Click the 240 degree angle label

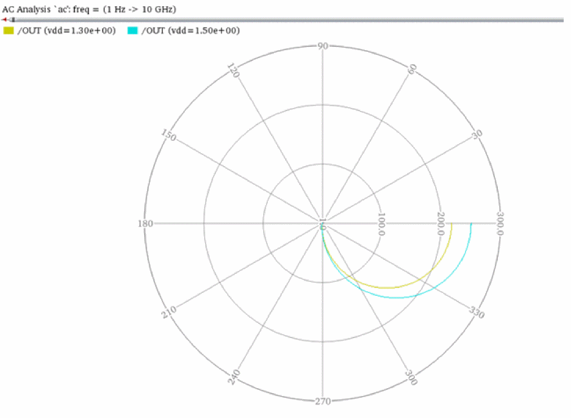coord(233,377)
